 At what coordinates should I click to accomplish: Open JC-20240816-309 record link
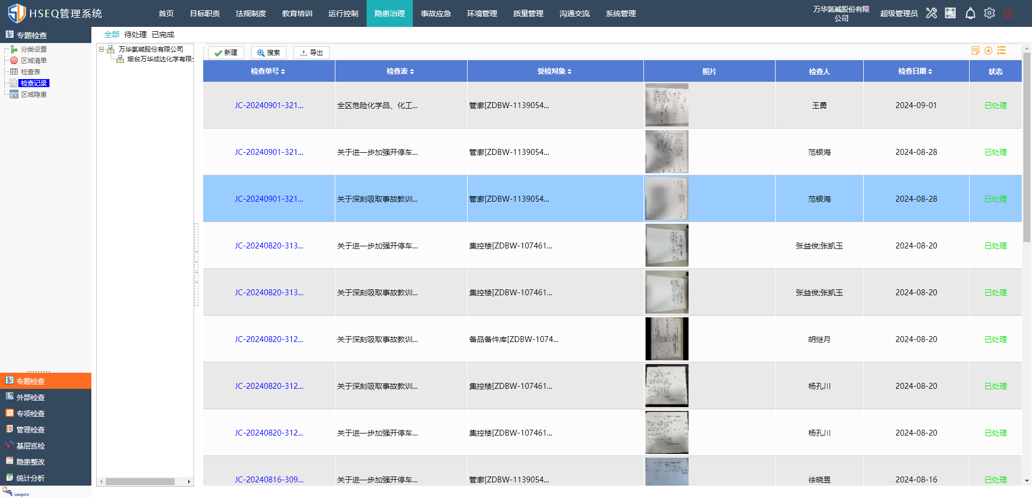pos(269,480)
